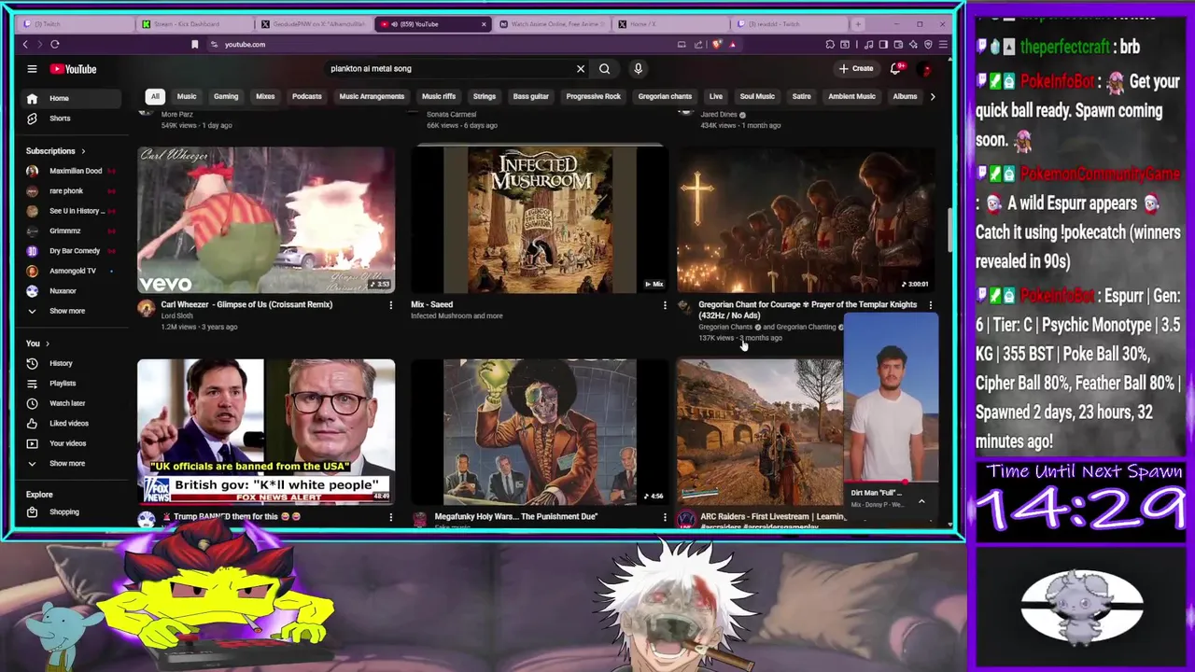Image resolution: width=1195 pixels, height=672 pixels.
Task: Select the Gaming filter chip
Action: tap(226, 96)
